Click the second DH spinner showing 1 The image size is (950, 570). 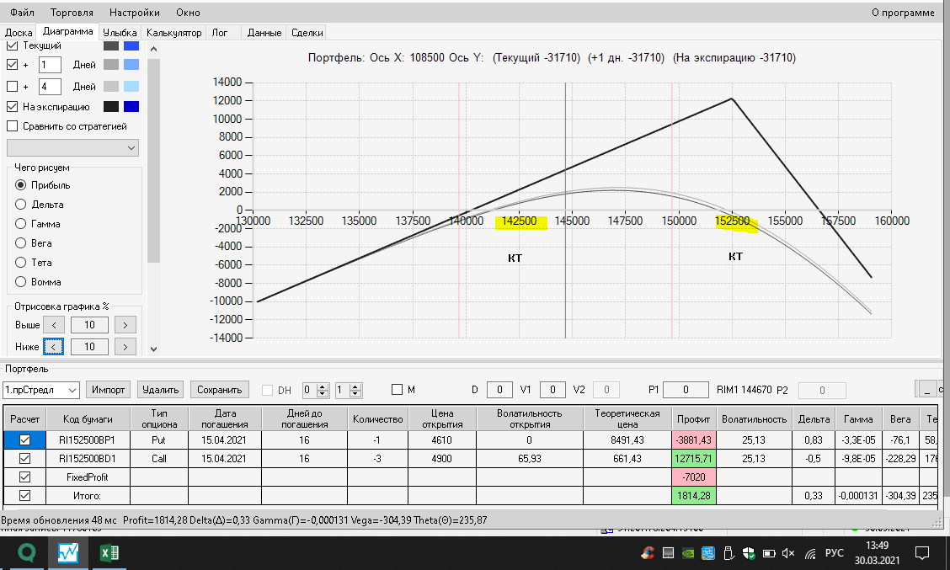click(349, 390)
